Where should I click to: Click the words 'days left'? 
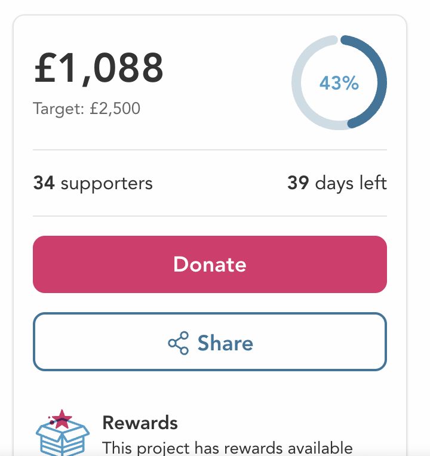[x=351, y=183]
